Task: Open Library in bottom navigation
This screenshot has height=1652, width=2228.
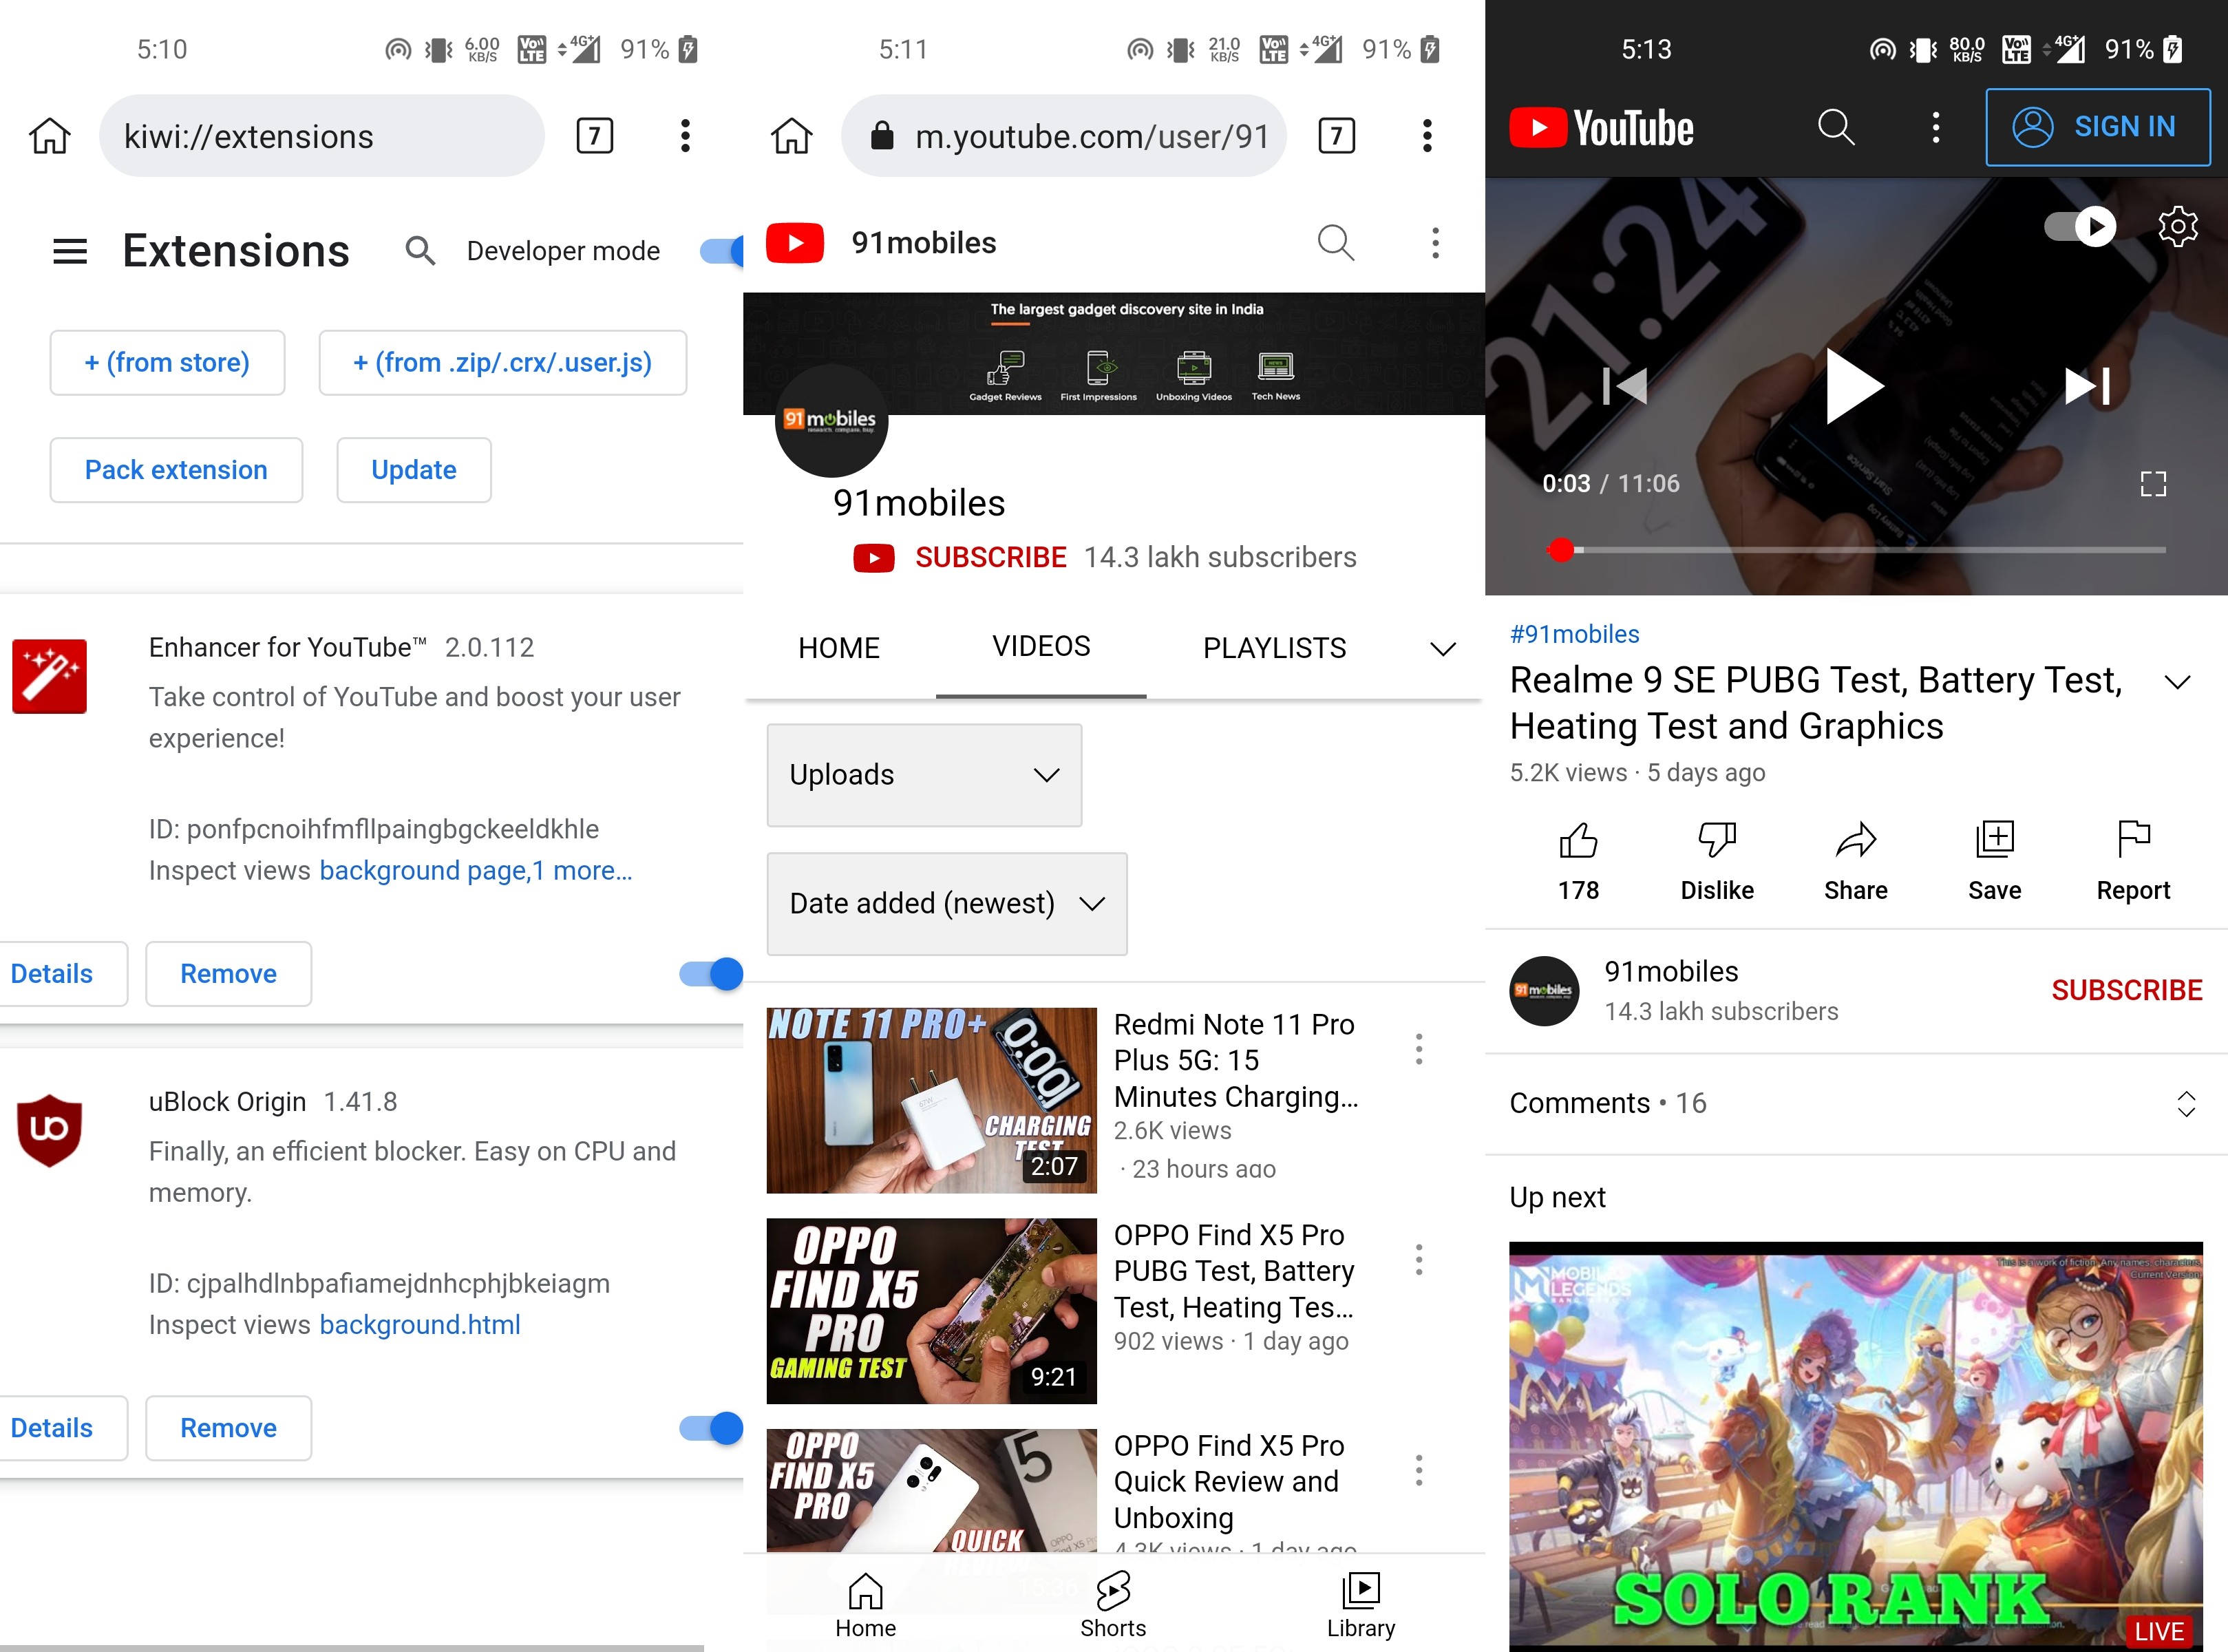Action: click(x=1361, y=1604)
